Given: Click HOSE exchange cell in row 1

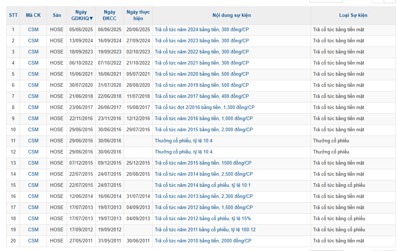Looking at the screenshot, I should [x=57, y=30].
